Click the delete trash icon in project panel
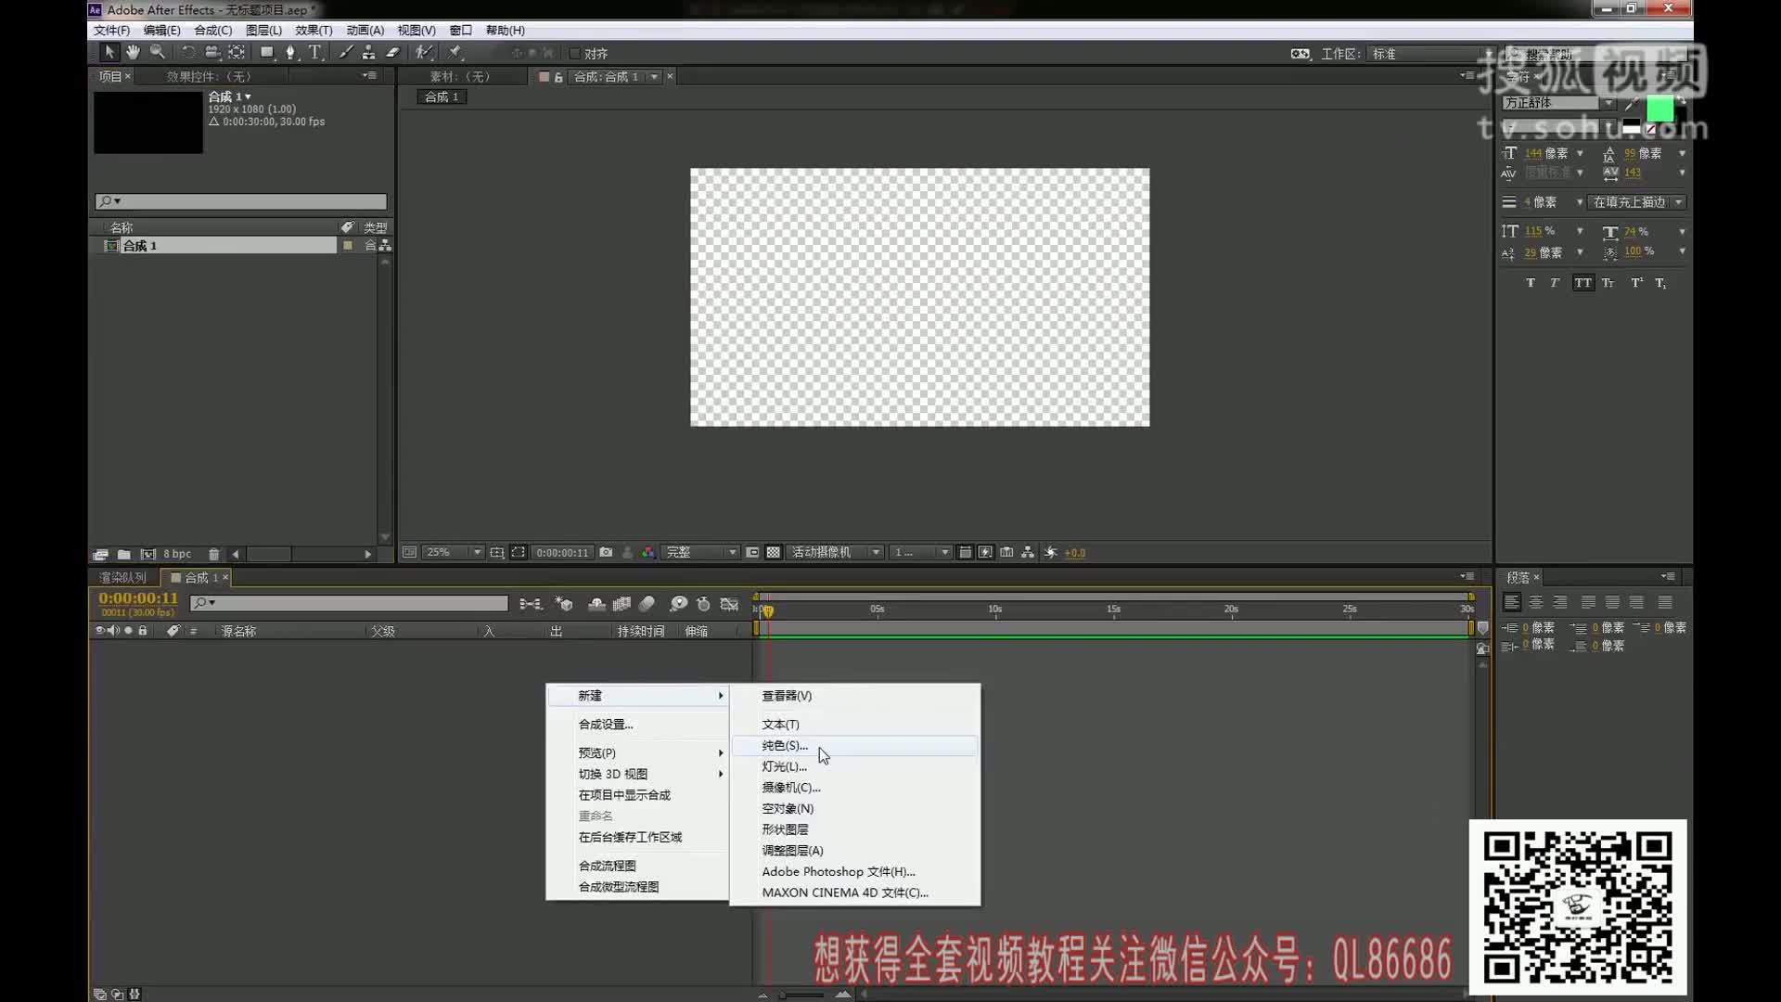 point(213,554)
